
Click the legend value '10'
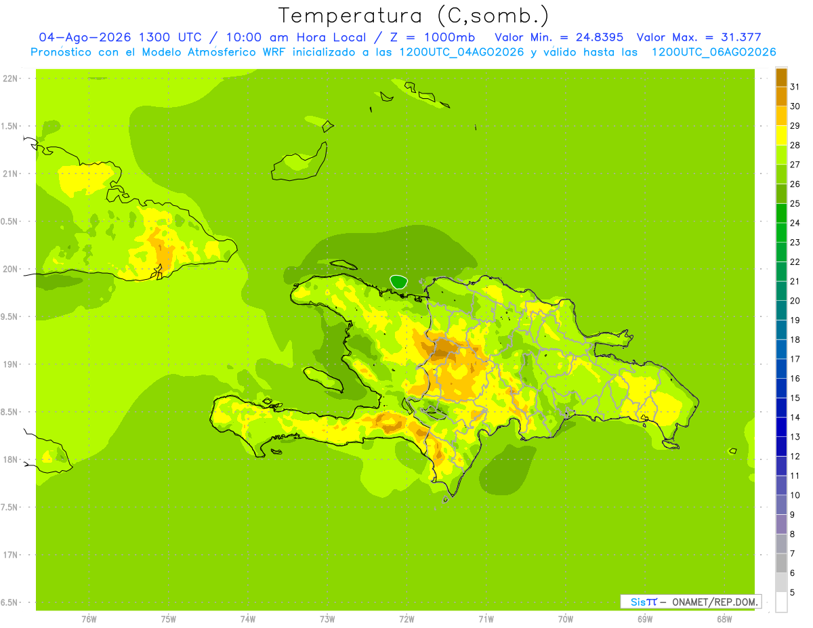[795, 495]
